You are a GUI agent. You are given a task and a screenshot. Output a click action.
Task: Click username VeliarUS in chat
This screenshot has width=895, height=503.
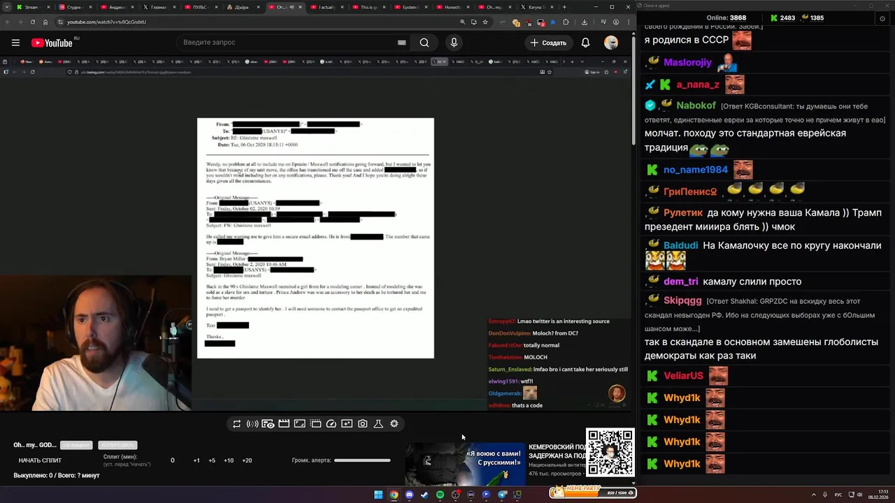pyautogui.click(x=683, y=376)
